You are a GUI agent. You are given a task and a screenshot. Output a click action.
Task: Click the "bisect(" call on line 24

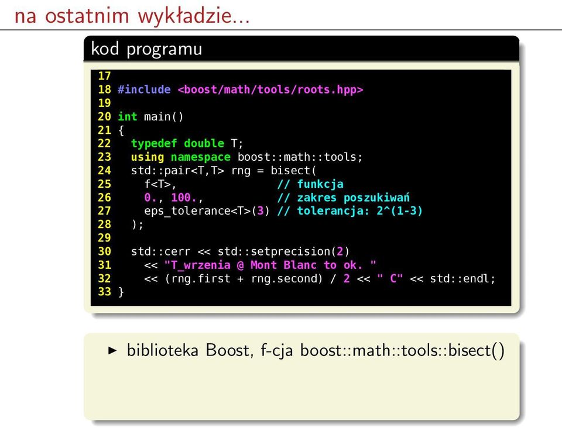[293, 170]
